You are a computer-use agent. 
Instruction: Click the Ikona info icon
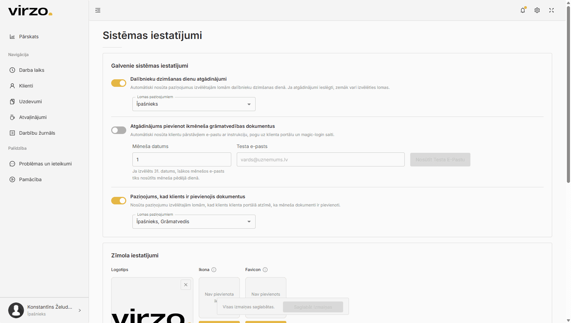pyautogui.click(x=214, y=270)
